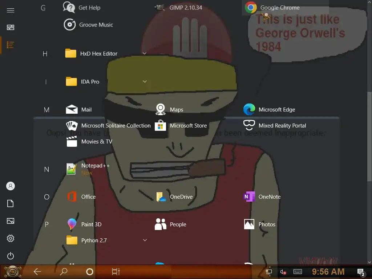This screenshot has height=279, width=372.
Task: Click the Mixed Reality Portal label
Action: (282, 125)
